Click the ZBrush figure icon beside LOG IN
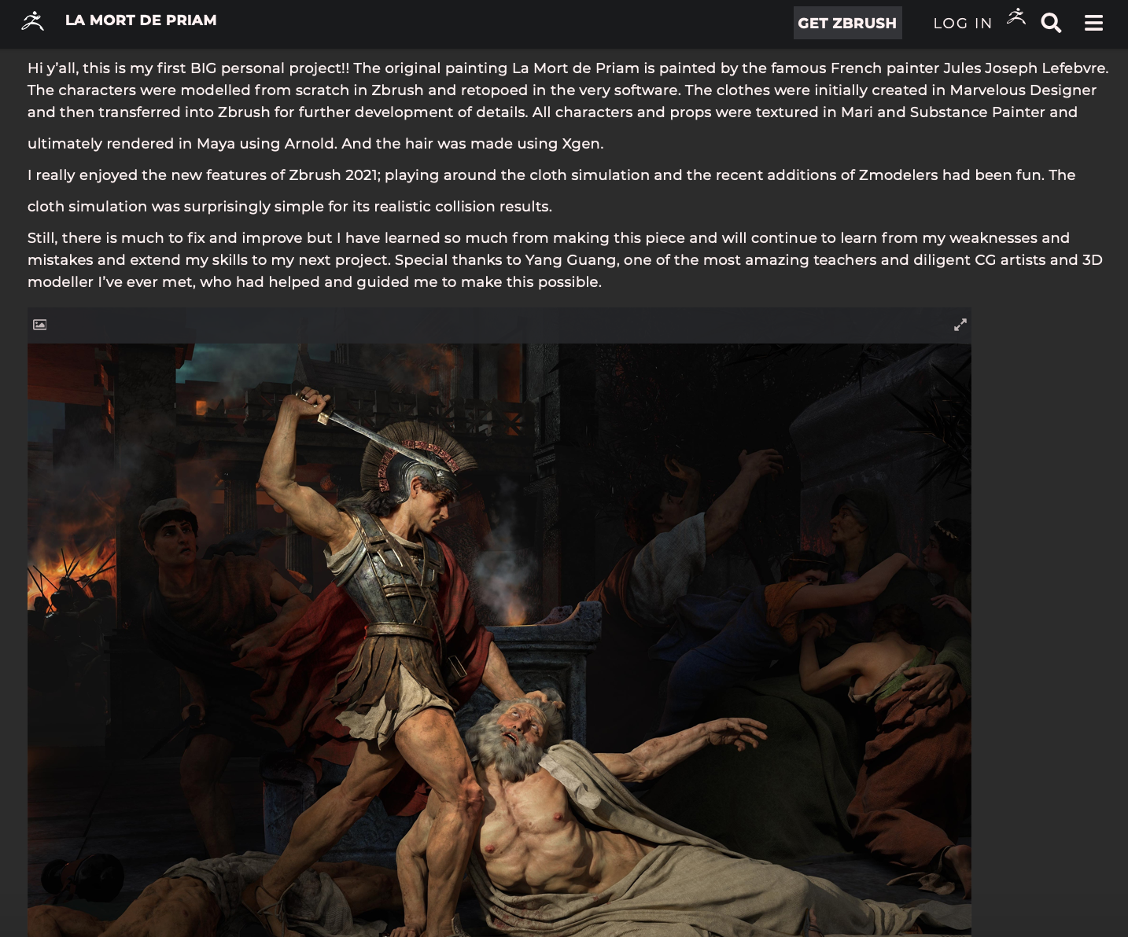 tap(1016, 16)
